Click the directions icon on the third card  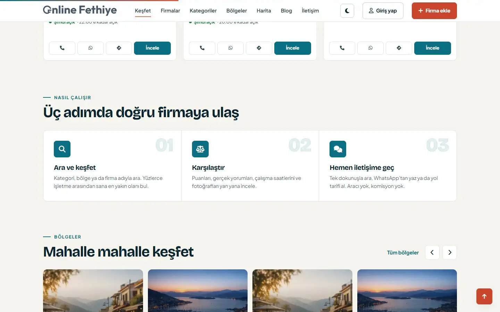tap(399, 48)
